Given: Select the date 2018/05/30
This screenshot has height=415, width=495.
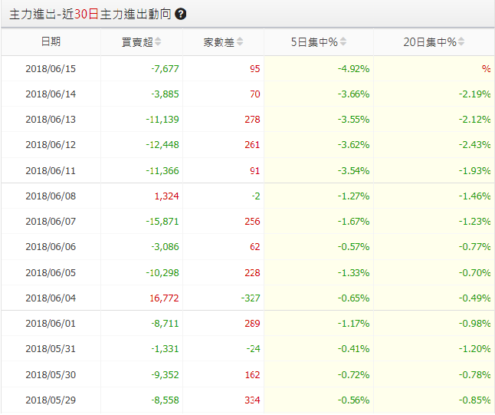Looking at the screenshot, I should click(51, 374).
